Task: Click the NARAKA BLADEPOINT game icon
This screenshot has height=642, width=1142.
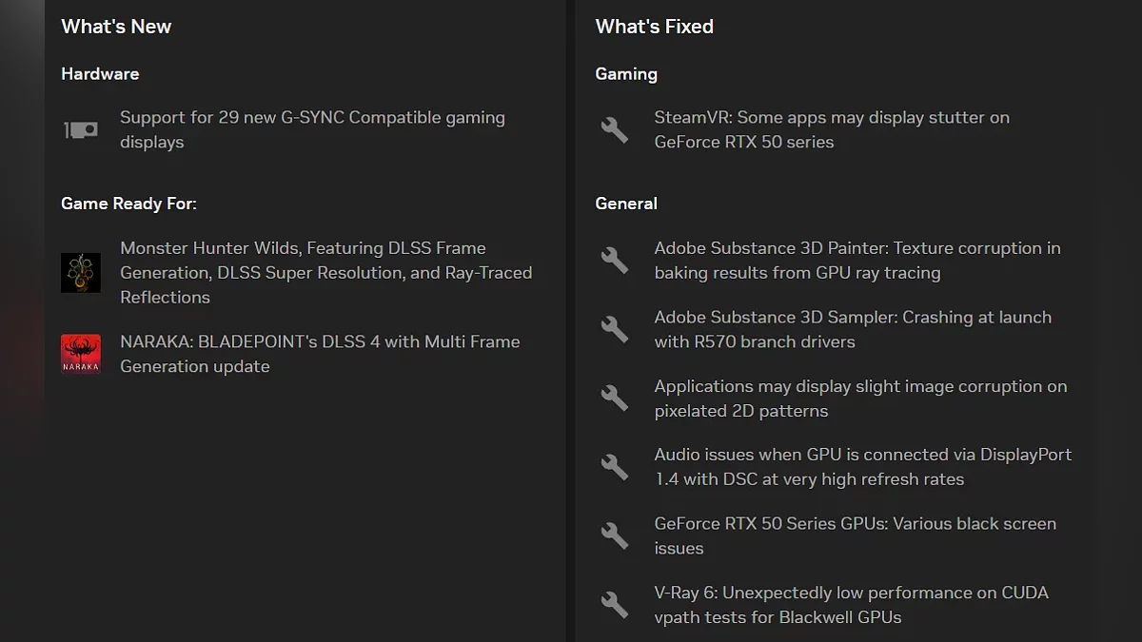Action: point(81,354)
